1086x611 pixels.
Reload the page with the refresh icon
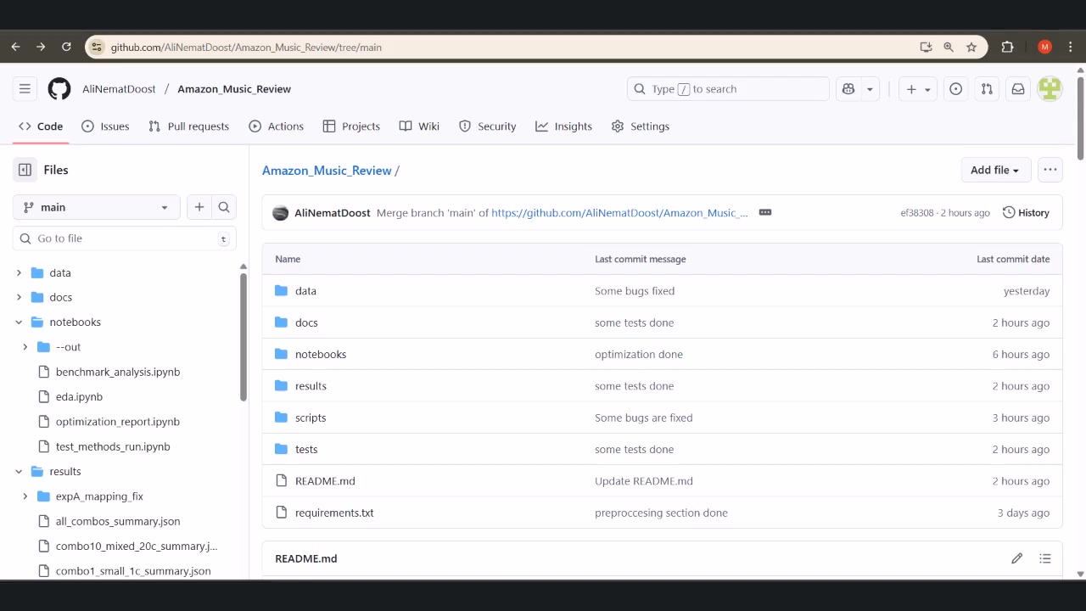pyautogui.click(x=66, y=48)
